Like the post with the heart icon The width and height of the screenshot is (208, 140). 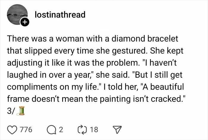coord(12,130)
